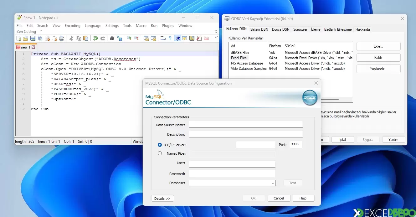Close the 'new 1' tab with its X

33,47
